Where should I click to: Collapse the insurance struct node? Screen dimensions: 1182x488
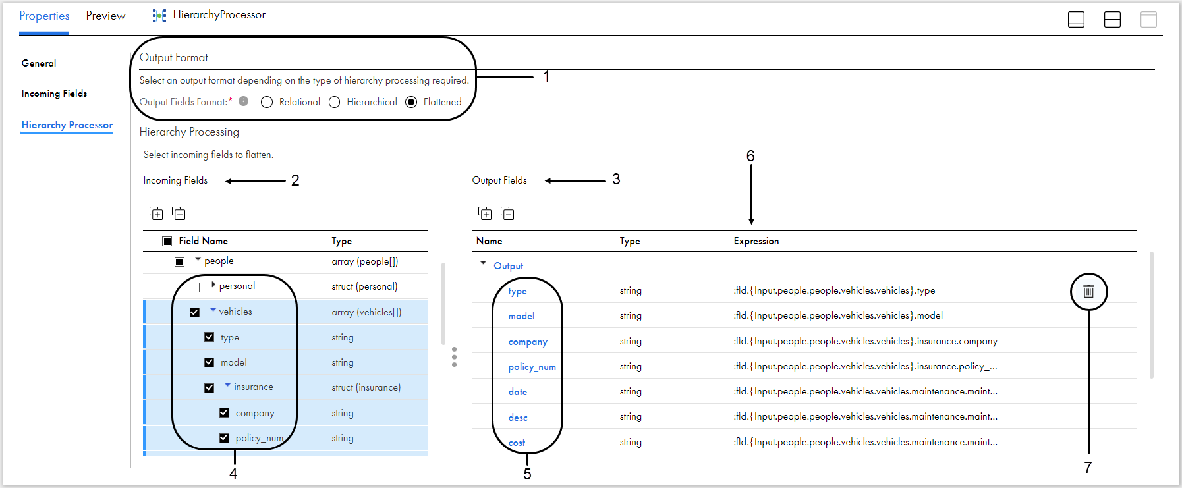tap(227, 385)
